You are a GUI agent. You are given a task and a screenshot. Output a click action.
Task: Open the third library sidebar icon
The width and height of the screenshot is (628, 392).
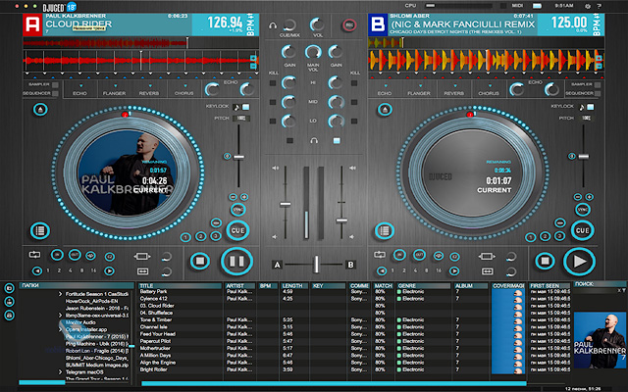pyautogui.click(x=9, y=315)
